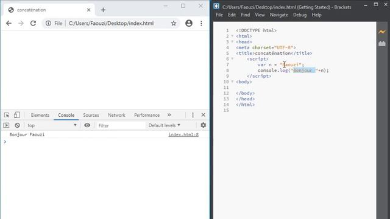390x219 pixels.
Task: Collapse the script fold on line 6
Action: pos(232,59)
